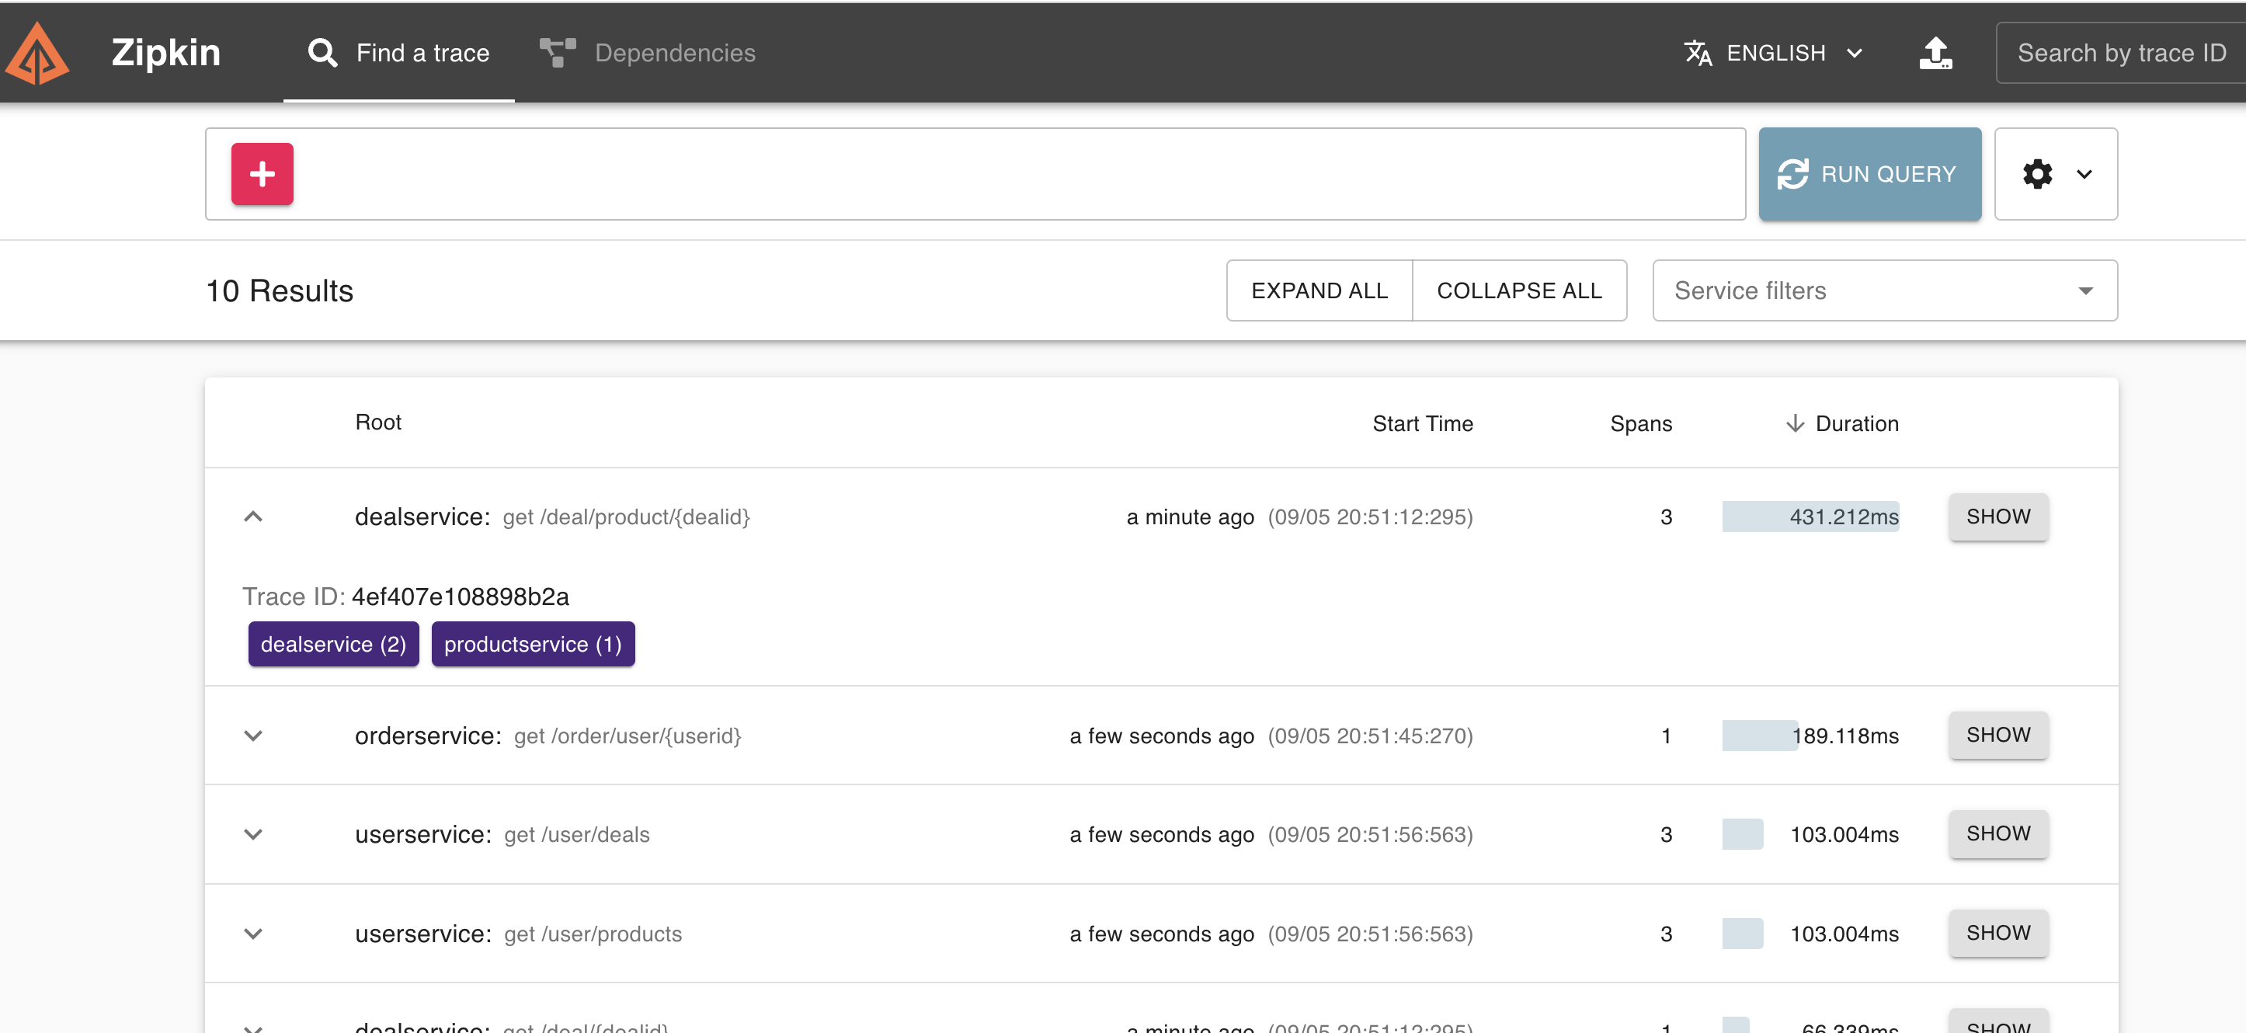This screenshot has height=1033, width=2246.
Task: Expand the userservice get /user/products row
Action: [253, 934]
